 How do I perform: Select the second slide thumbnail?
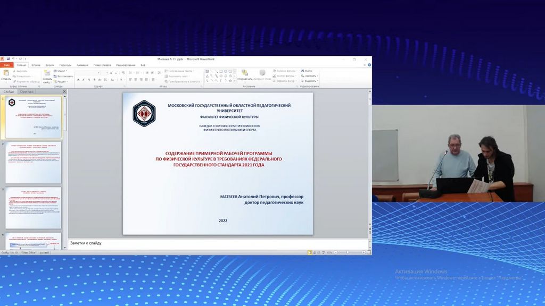[x=33, y=162]
